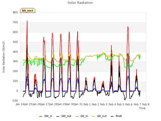The image size is (161, 121).
Task: Click the blue SW_out legend swatch
Action: click(x=58, y=116)
